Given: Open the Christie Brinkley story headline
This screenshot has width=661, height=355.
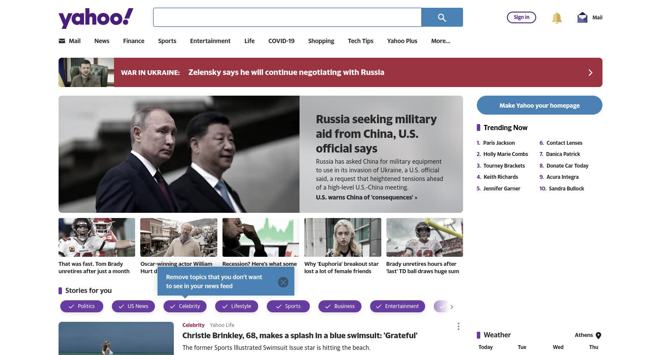Looking at the screenshot, I should [300, 336].
